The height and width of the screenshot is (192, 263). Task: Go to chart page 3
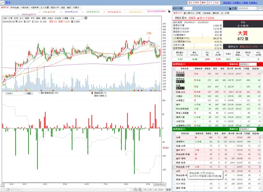pos(8,190)
